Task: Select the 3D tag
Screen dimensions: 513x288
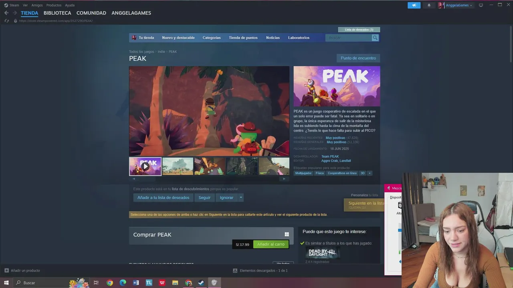Action: coord(363,173)
